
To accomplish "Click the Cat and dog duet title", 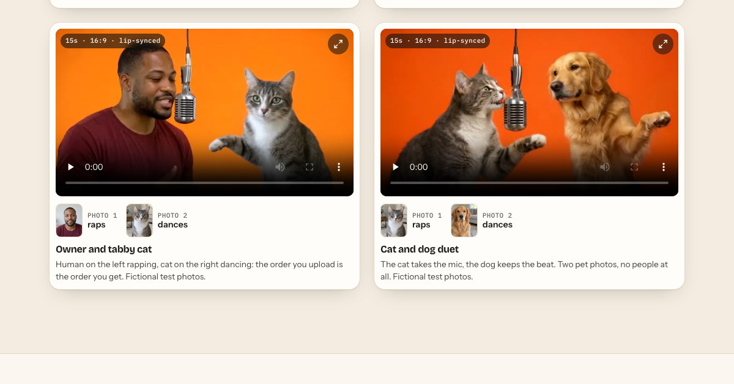I will click(x=420, y=249).
